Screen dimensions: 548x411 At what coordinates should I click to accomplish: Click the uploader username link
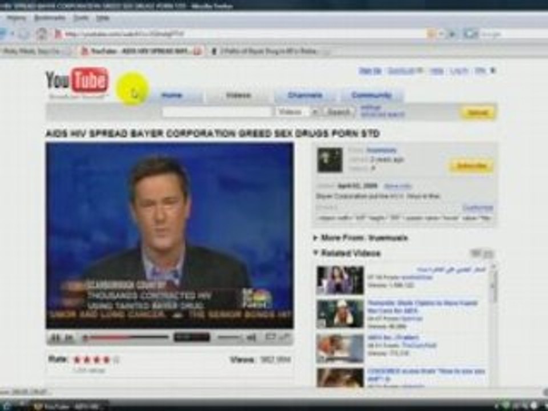381,151
